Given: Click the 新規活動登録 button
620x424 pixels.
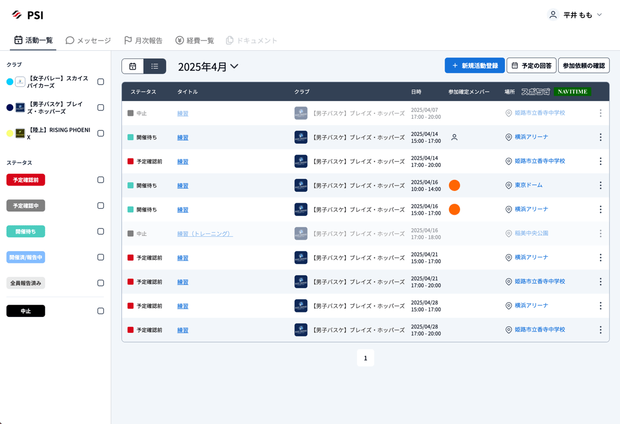Looking at the screenshot, I should click(474, 66).
